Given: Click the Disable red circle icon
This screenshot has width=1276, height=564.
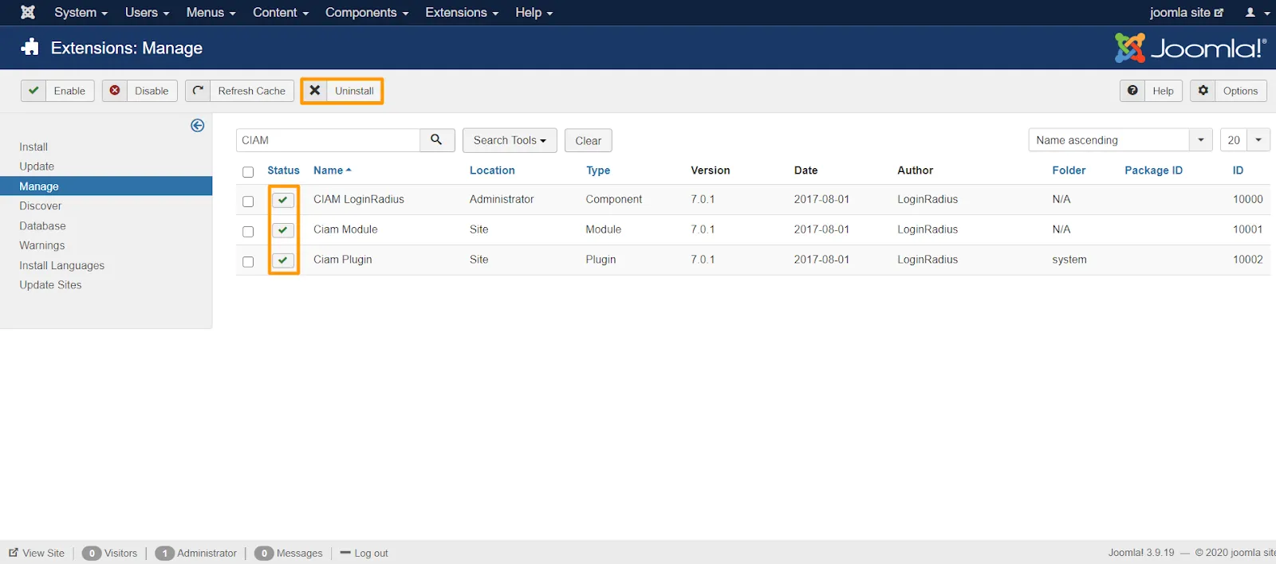Looking at the screenshot, I should pos(115,91).
